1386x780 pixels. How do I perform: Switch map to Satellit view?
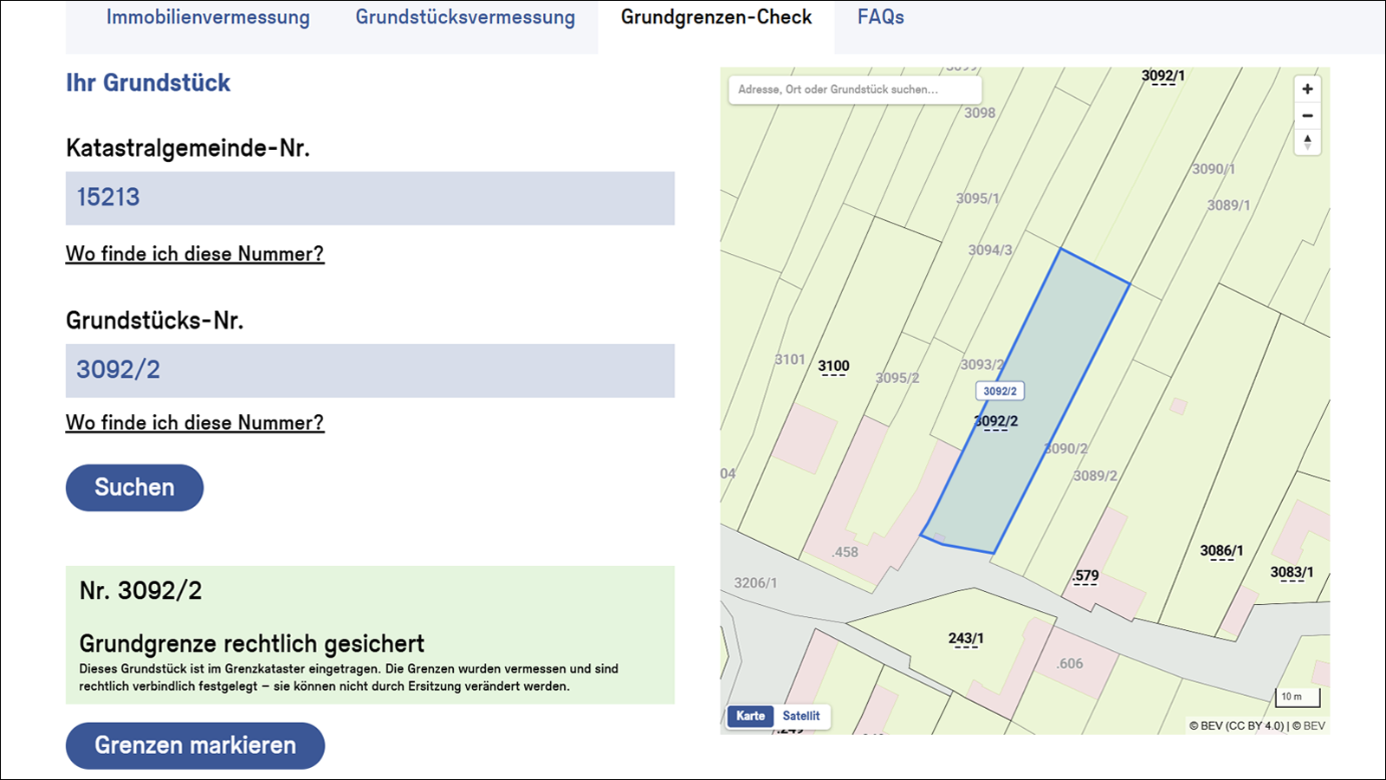pyautogui.click(x=800, y=716)
